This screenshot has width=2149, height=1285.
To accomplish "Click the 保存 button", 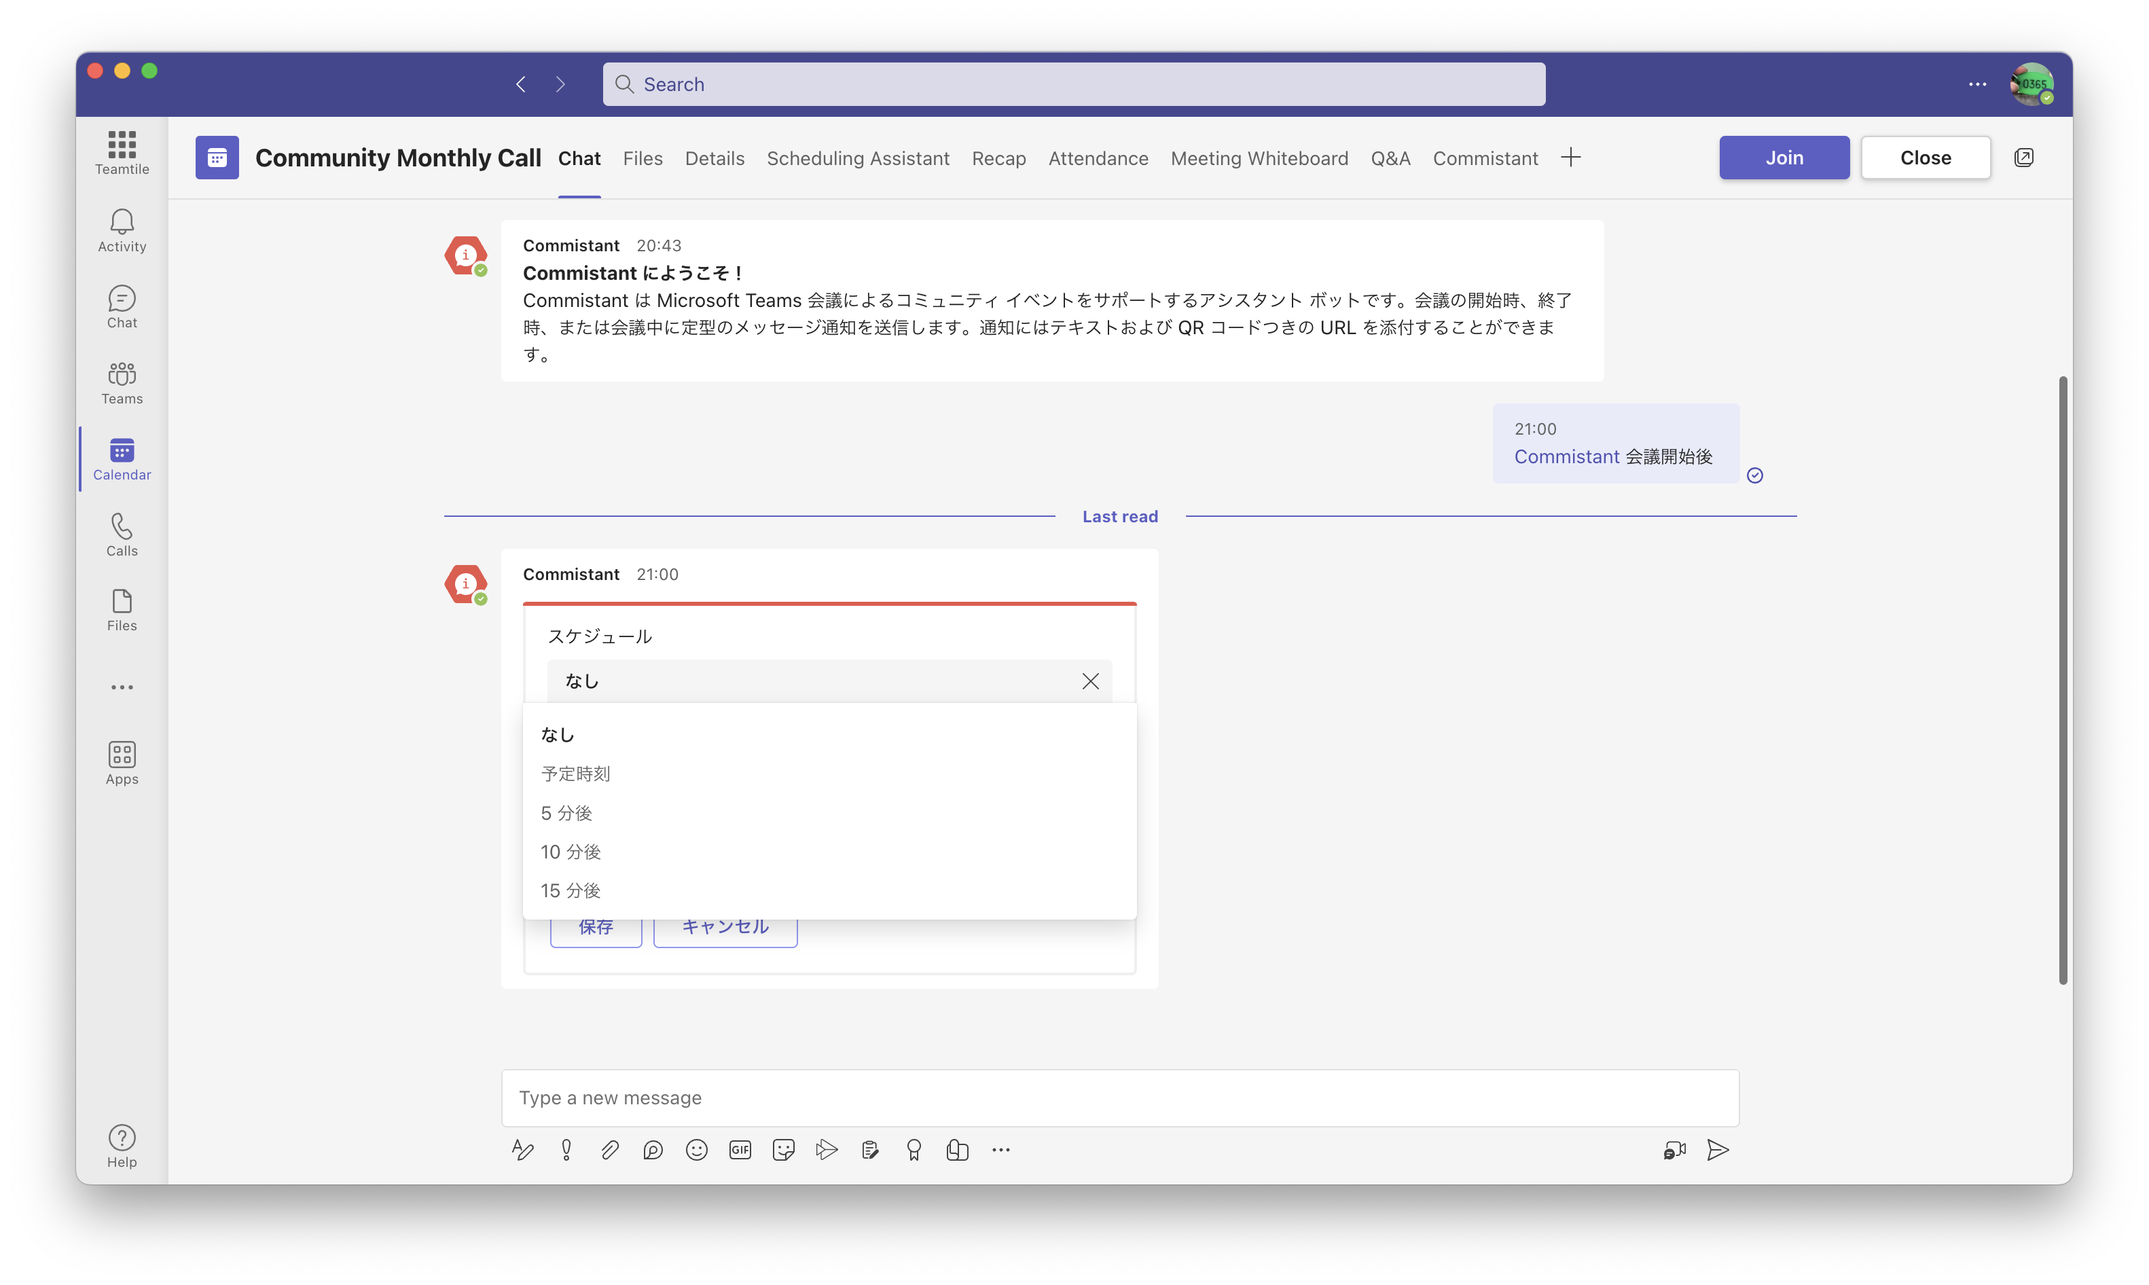I will 596,931.
